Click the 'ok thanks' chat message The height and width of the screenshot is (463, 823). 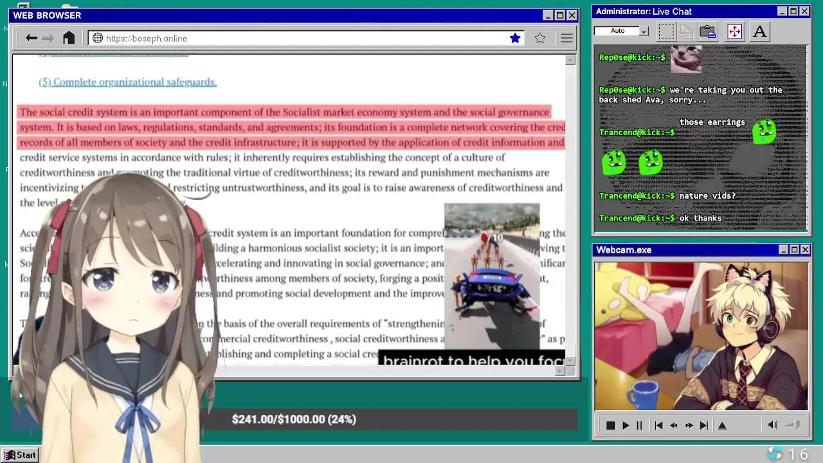tap(700, 218)
